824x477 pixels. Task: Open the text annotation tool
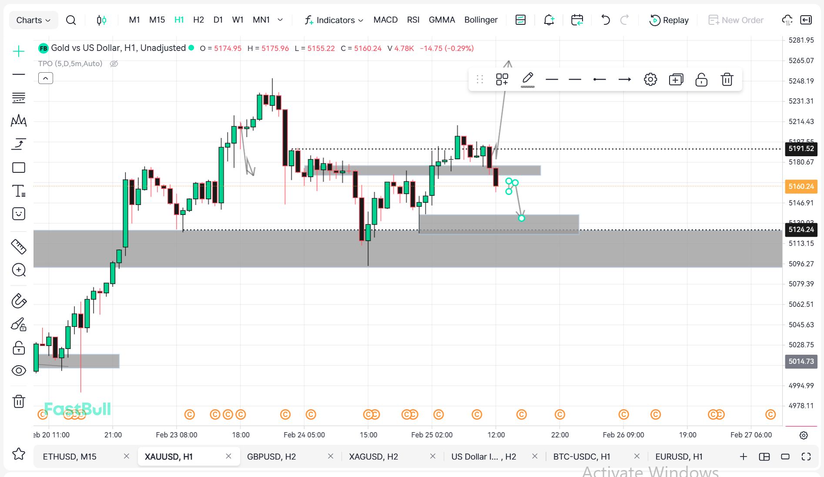[x=19, y=191]
